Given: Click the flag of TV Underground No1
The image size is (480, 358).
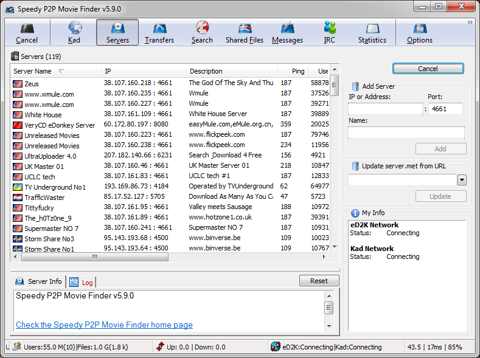Looking at the screenshot, I should point(18,187).
